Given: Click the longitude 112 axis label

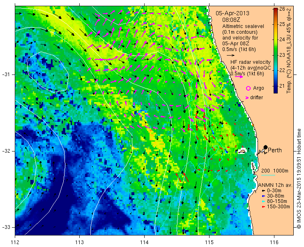Looking at the screenshot, I should [15, 242].
